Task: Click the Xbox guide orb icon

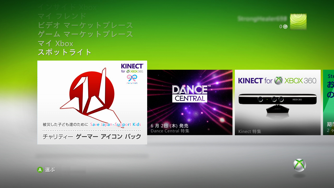Action: click(300, 165)
